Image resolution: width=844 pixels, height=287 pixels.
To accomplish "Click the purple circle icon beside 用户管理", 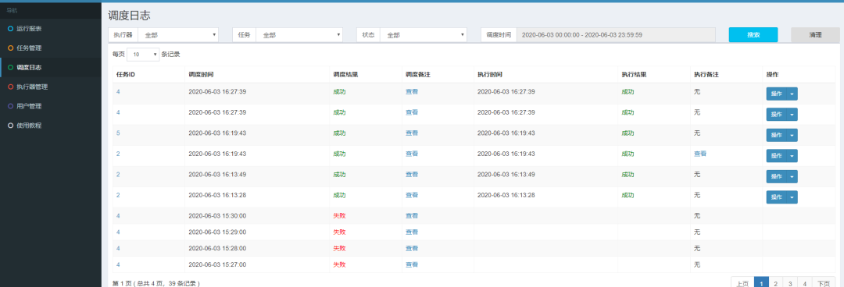I will (x=11, y=106).
